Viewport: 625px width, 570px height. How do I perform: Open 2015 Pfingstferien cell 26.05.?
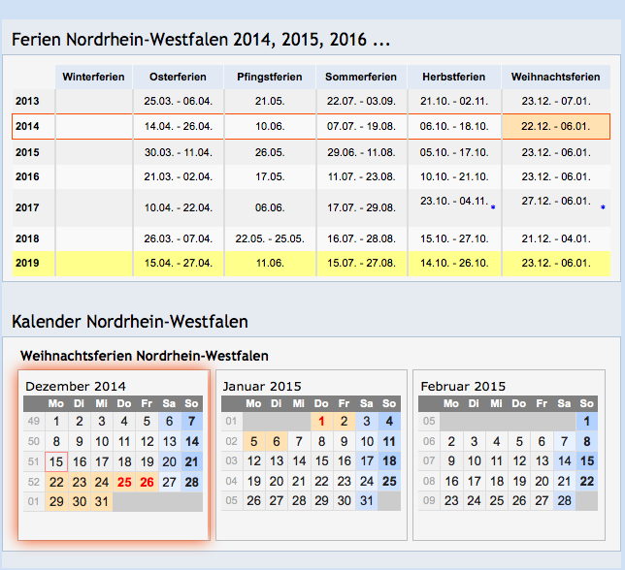click(x=270, y=152)
